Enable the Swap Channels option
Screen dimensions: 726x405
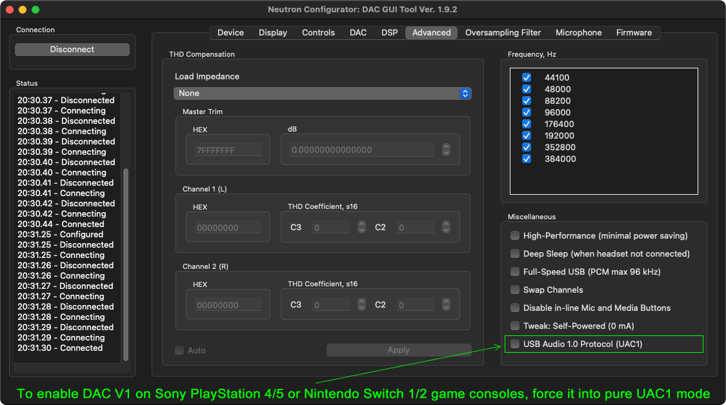[515, 290]
